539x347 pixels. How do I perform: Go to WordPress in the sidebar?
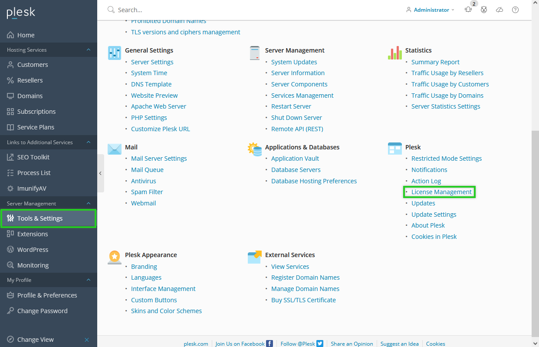33,250
